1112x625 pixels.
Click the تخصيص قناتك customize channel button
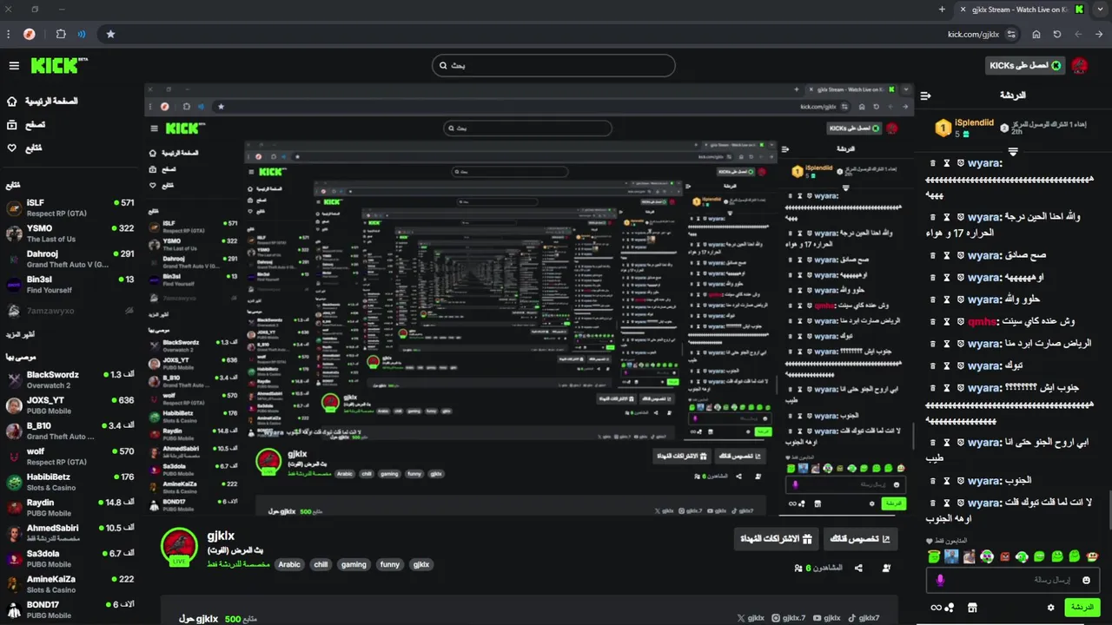(x=860, y=539)
